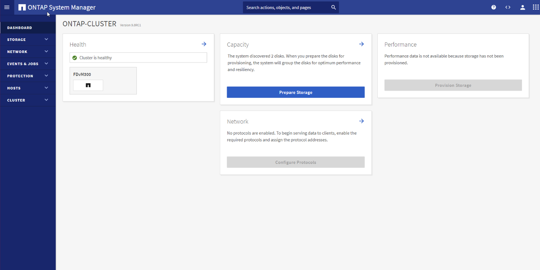Image resolution: width=540 pixels, height=270 pixels.
Task: Click the Cluster is healthy status
Action: [x=138, y=58]
